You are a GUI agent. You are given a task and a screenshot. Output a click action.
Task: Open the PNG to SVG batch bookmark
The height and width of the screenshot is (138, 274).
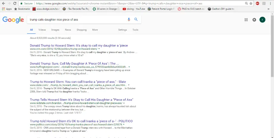coord(191,9)
